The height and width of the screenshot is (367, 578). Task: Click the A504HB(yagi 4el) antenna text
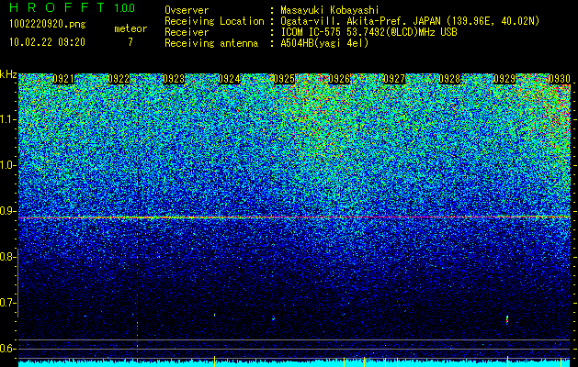point(324,43)
